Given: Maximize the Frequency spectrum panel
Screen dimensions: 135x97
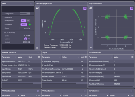Looking at the screenshot, I should 84,3.
